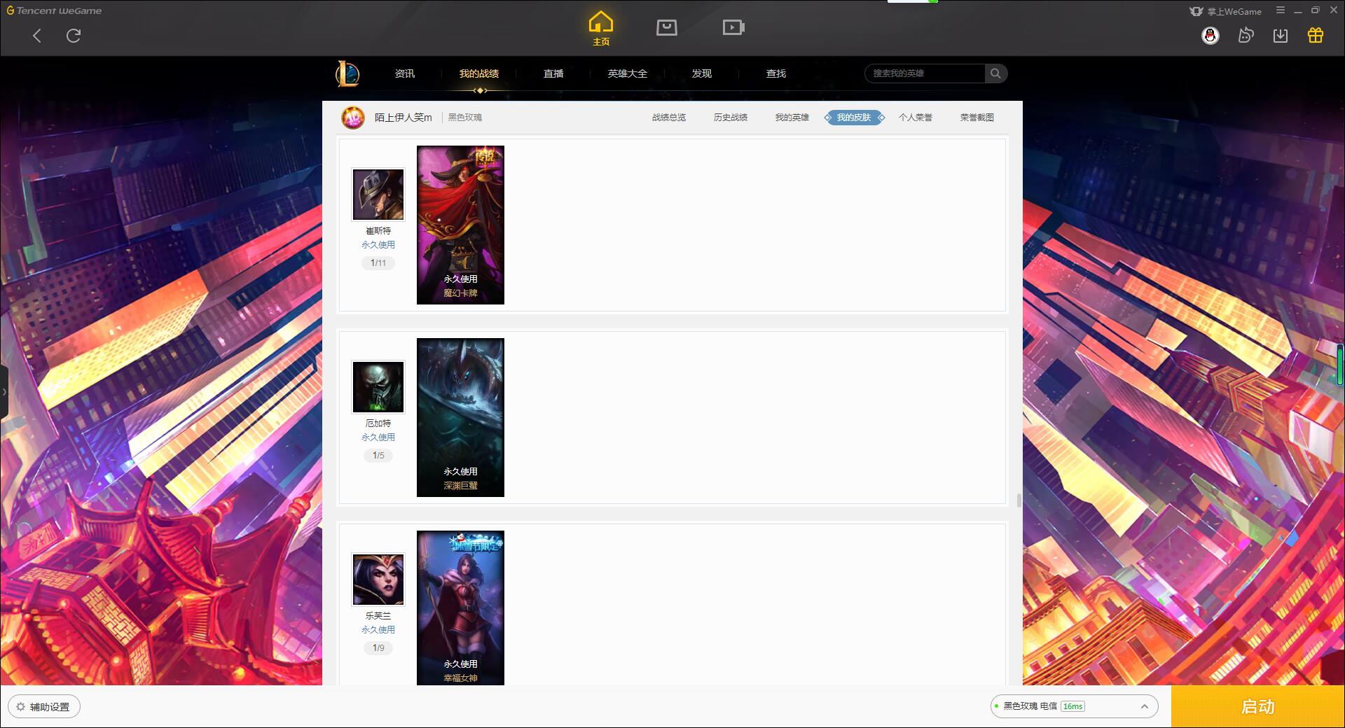This screenshot has width=1345, height=728.
Task: Refresh the page with reload icon
Action: tap(74, 36)
